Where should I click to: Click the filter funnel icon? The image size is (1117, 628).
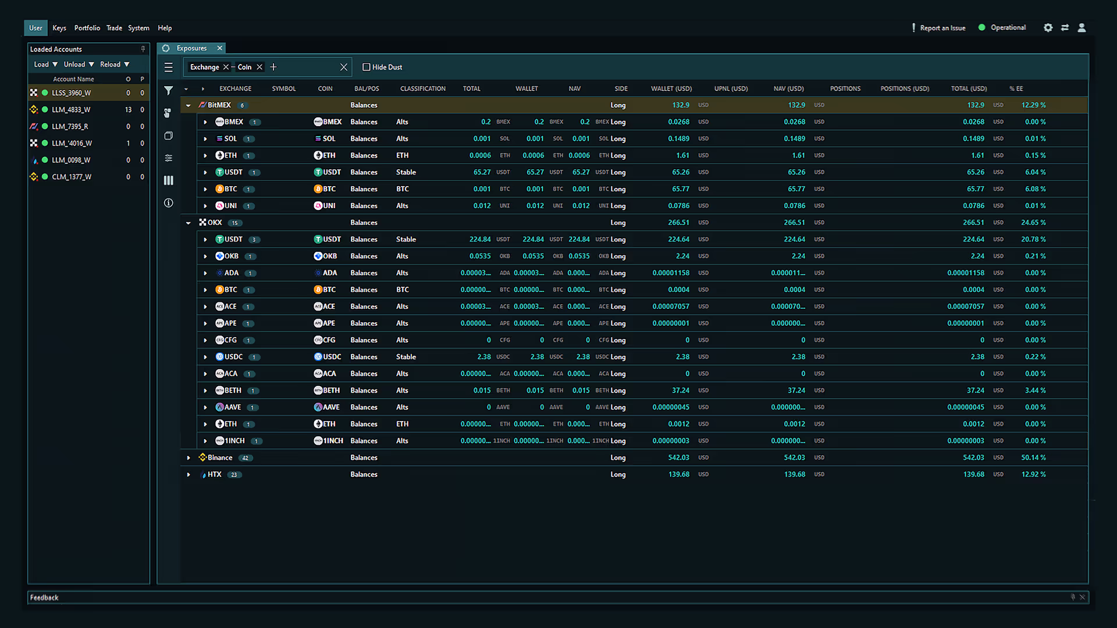(169, 91)
